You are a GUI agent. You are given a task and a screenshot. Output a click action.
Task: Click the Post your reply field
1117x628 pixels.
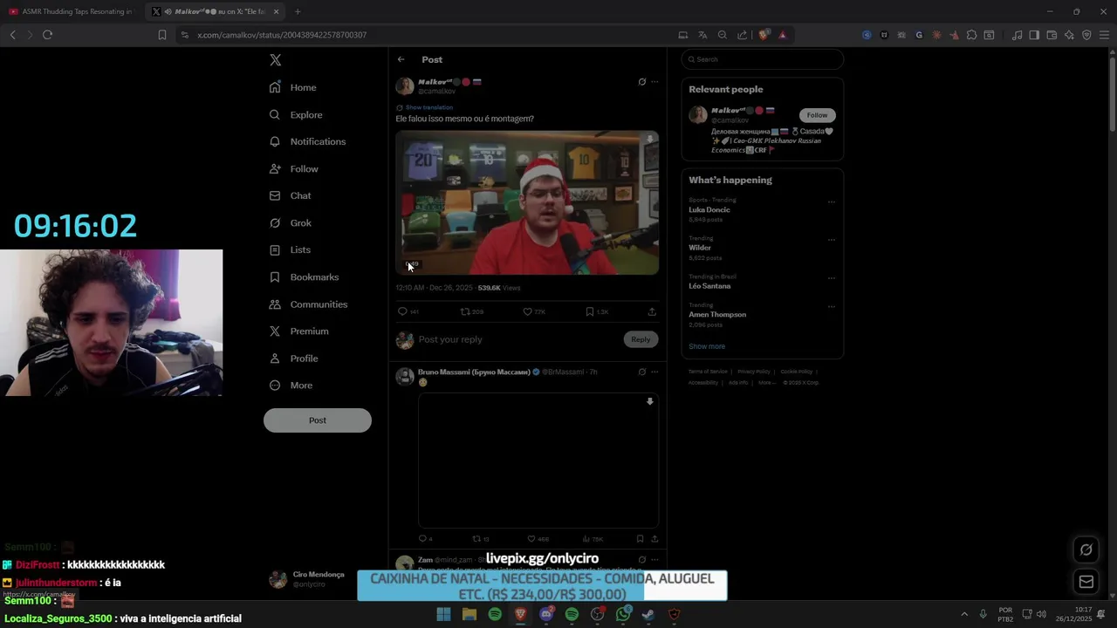[x=518, y=339]
